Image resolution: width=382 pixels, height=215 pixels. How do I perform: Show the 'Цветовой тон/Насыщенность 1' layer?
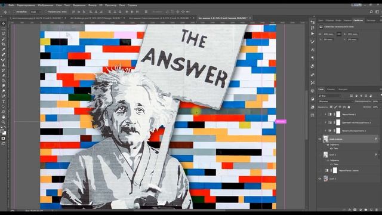click(320, 122)
